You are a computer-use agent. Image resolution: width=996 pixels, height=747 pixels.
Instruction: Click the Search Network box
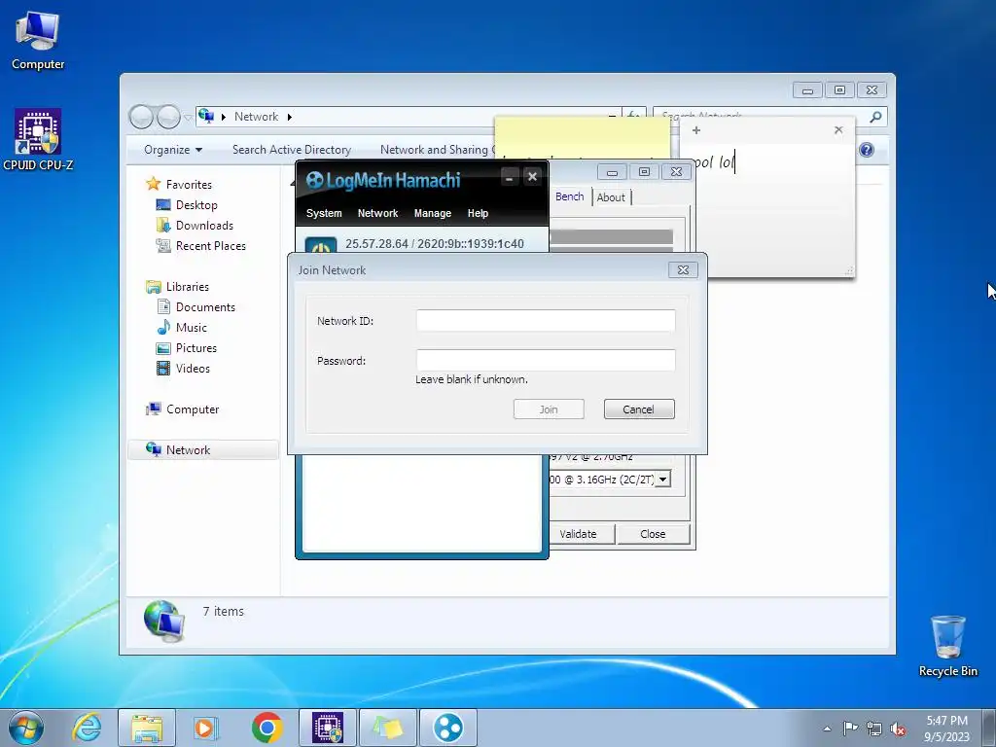coord(763,117)
